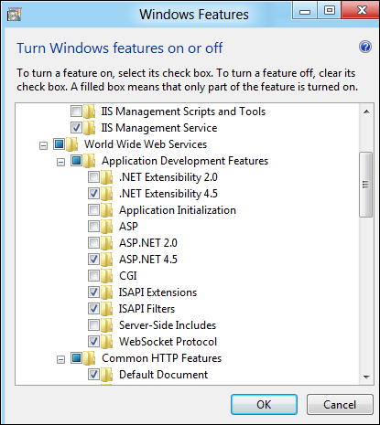The image size is (380, 425).
Task: Click the scrollbar down arrow in the feature list
Action: 366,377
